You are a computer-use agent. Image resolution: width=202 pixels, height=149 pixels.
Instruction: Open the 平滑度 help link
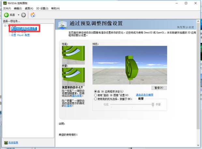[x=68, y=106]
